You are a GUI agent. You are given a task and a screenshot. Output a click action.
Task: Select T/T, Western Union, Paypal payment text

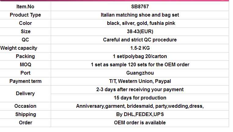[x=140, y=81]
